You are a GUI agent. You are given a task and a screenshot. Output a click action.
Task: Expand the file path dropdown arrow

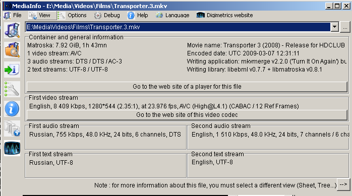(x=334, y=27)
